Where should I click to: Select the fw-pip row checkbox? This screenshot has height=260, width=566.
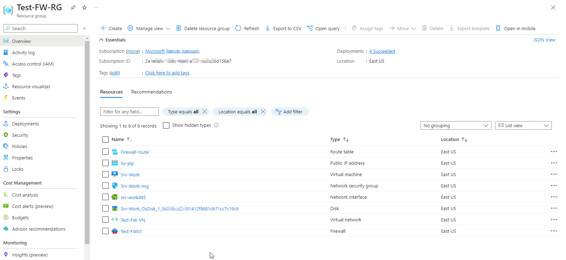pos(105,163)
